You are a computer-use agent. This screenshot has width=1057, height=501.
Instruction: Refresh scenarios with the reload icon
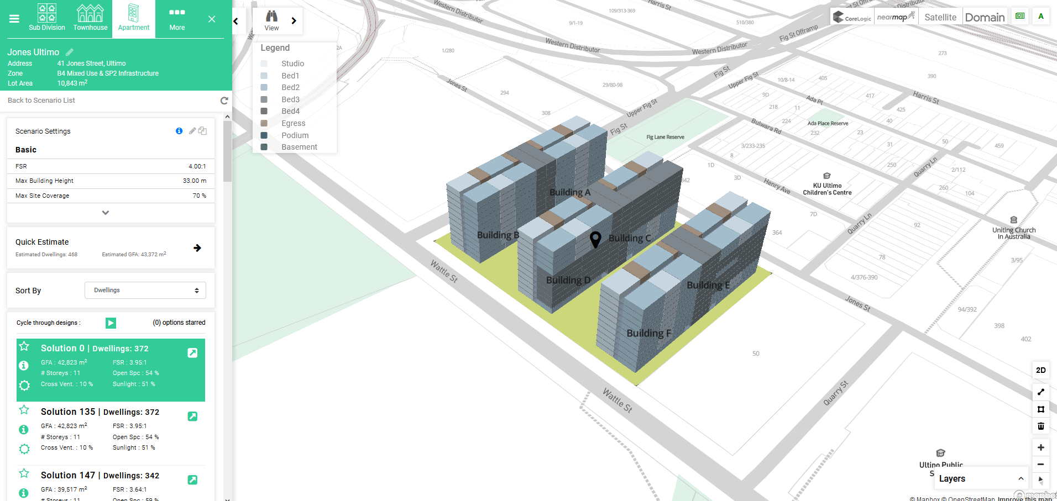coord(224,101)
